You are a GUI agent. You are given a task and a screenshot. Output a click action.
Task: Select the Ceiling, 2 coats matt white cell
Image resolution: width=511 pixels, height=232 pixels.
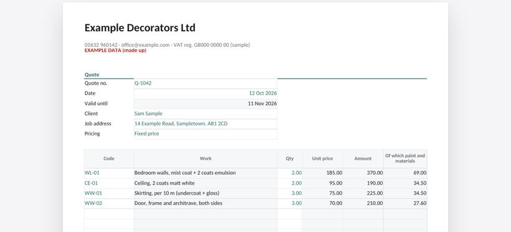pyautogui.click(x=206, y=183)
